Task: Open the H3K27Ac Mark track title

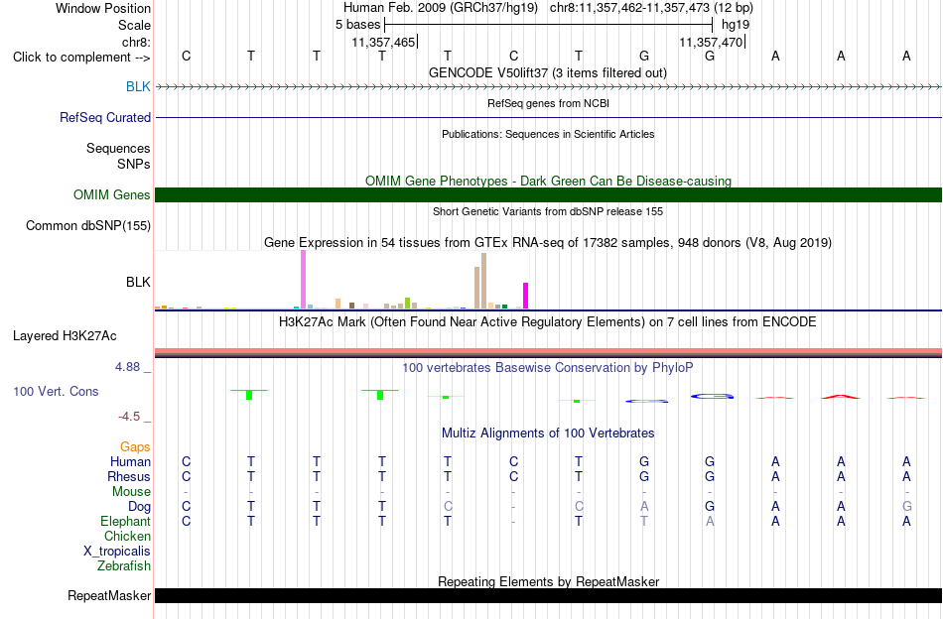Action: coord(548,322)
